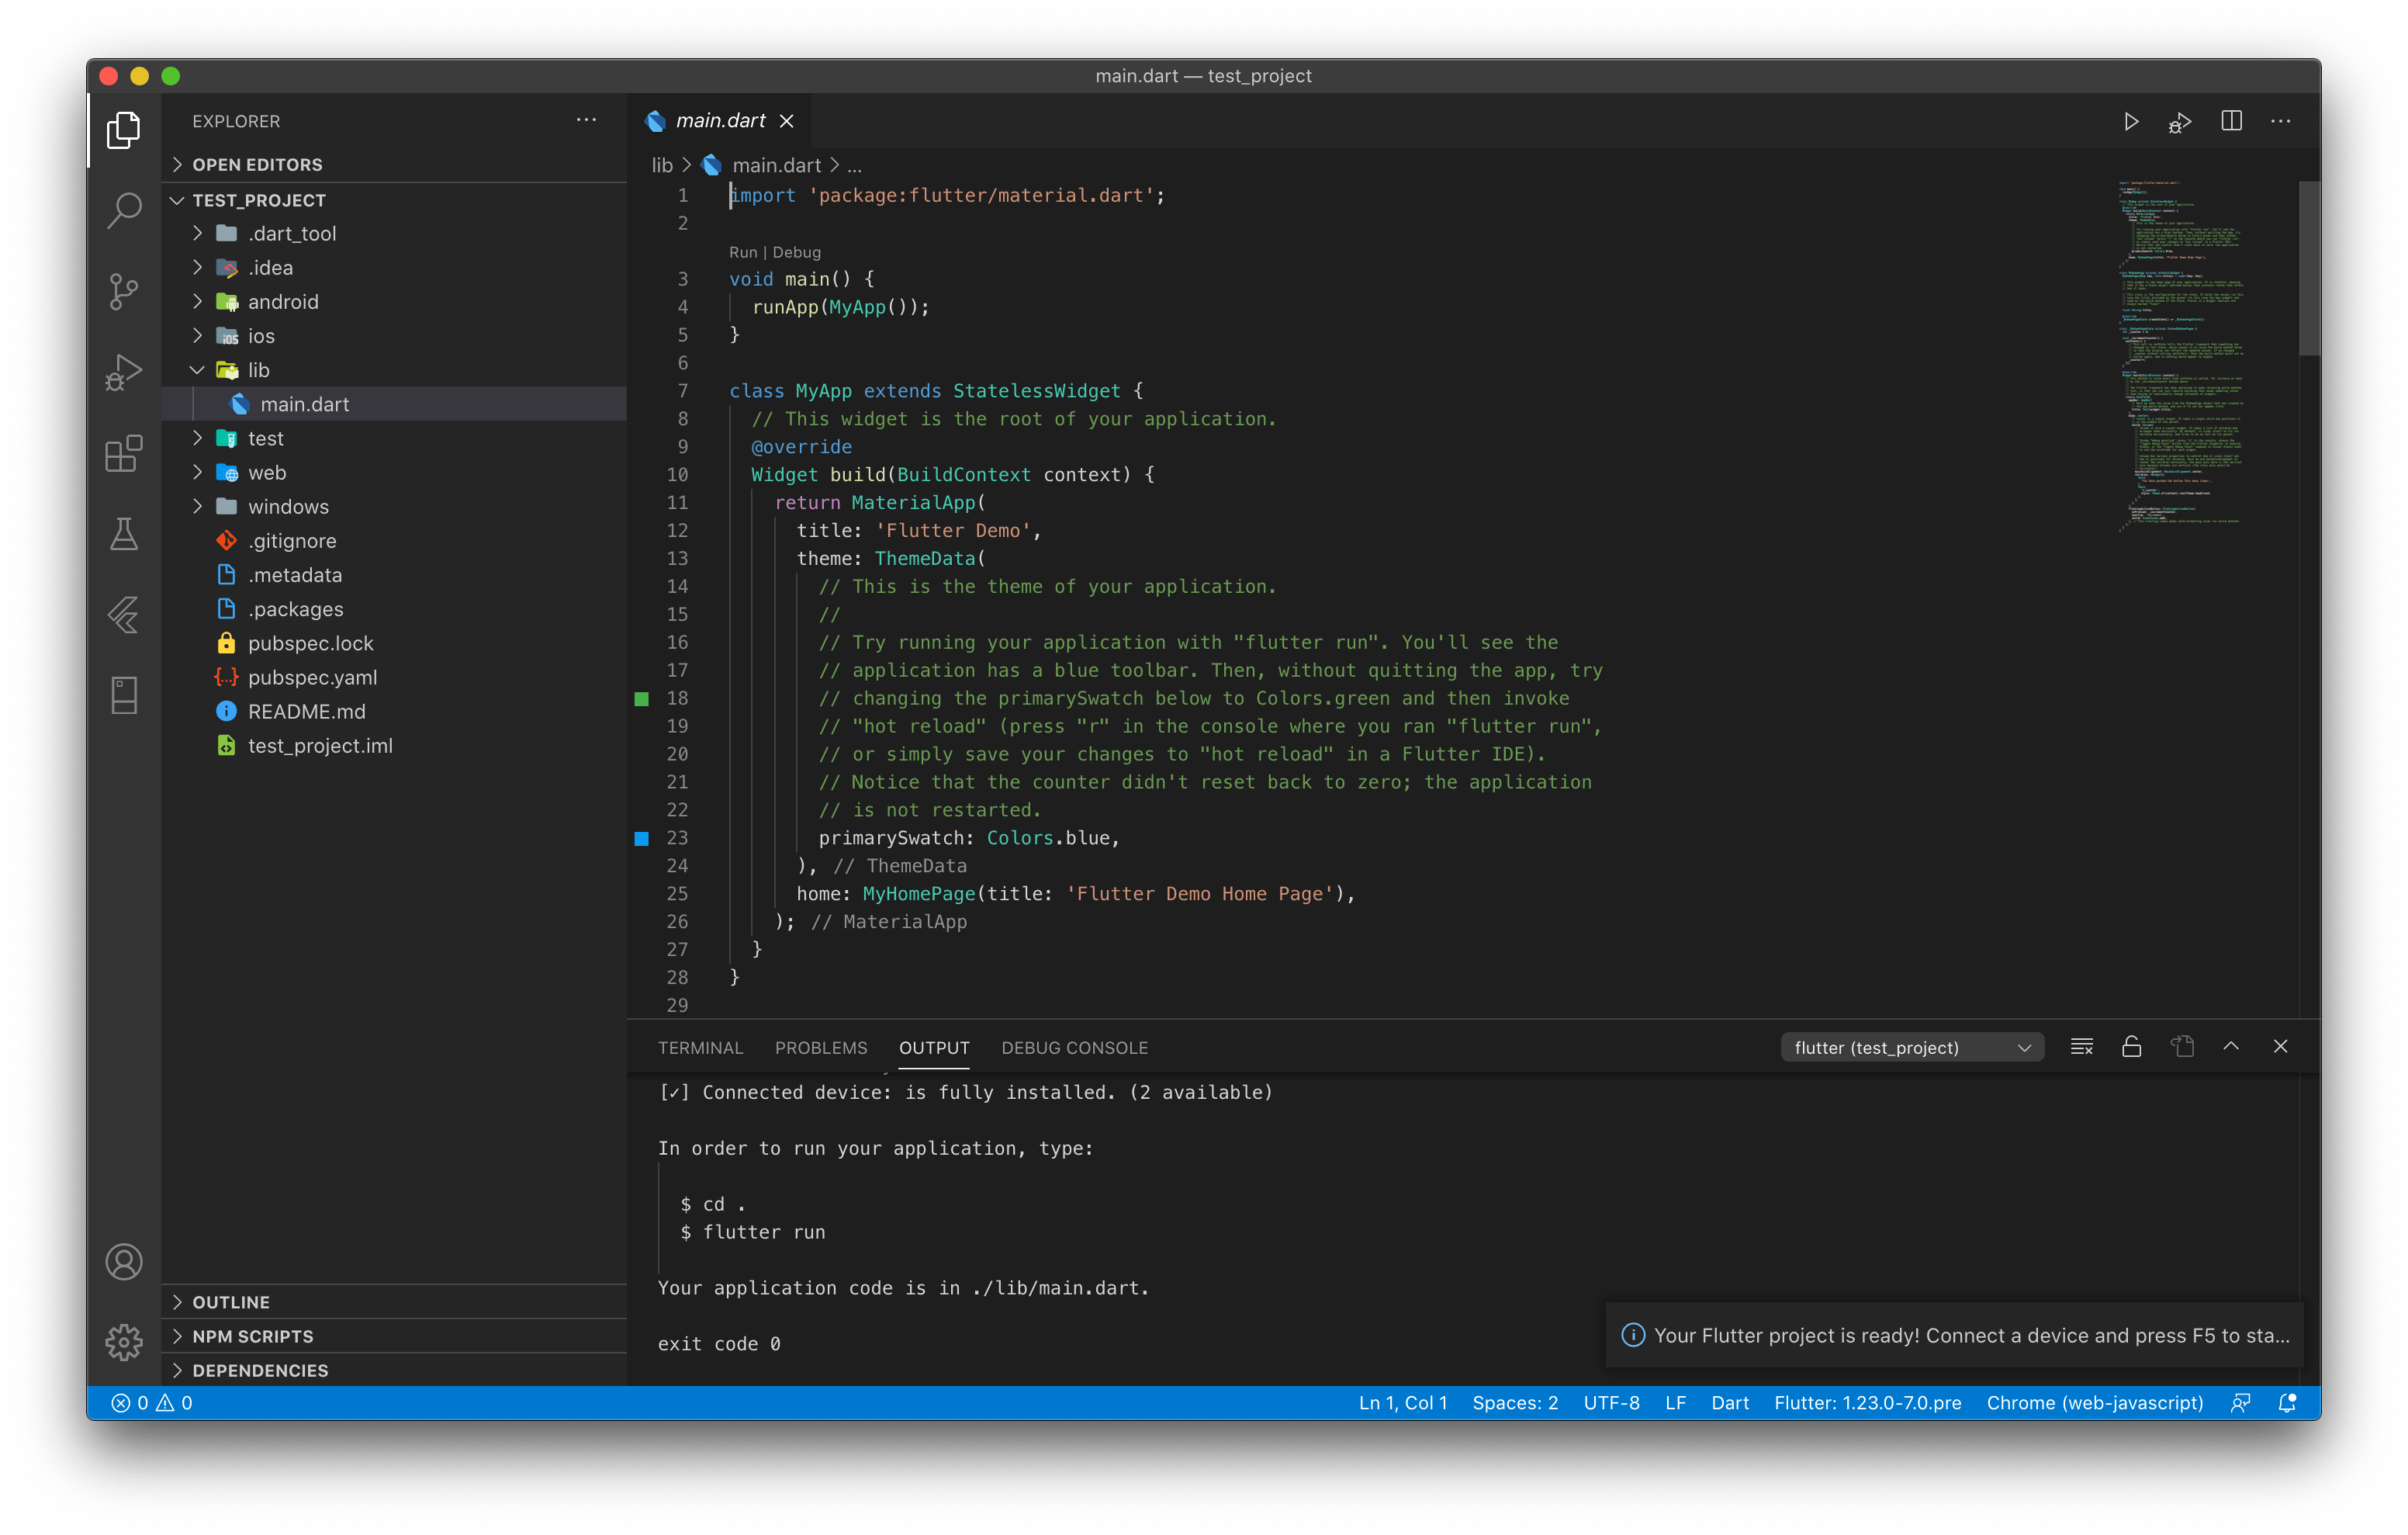
Task: Open notifications bell in status bar
Action: (2287, 1403)
